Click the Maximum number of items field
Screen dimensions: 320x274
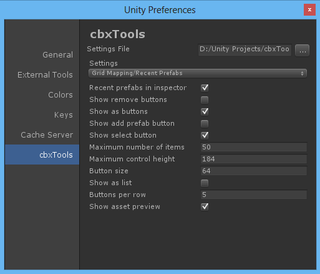point(254,147)
